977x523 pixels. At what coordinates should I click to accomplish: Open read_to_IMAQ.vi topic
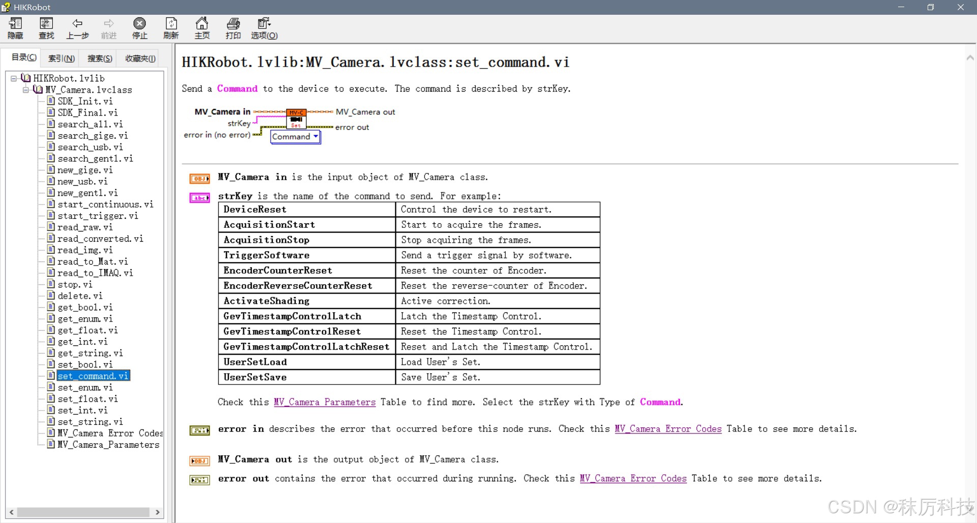95,273
